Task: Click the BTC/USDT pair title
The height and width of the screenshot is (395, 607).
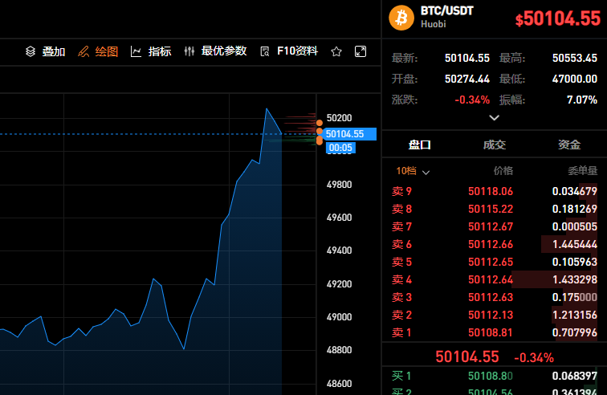Action: coord(447,11)
